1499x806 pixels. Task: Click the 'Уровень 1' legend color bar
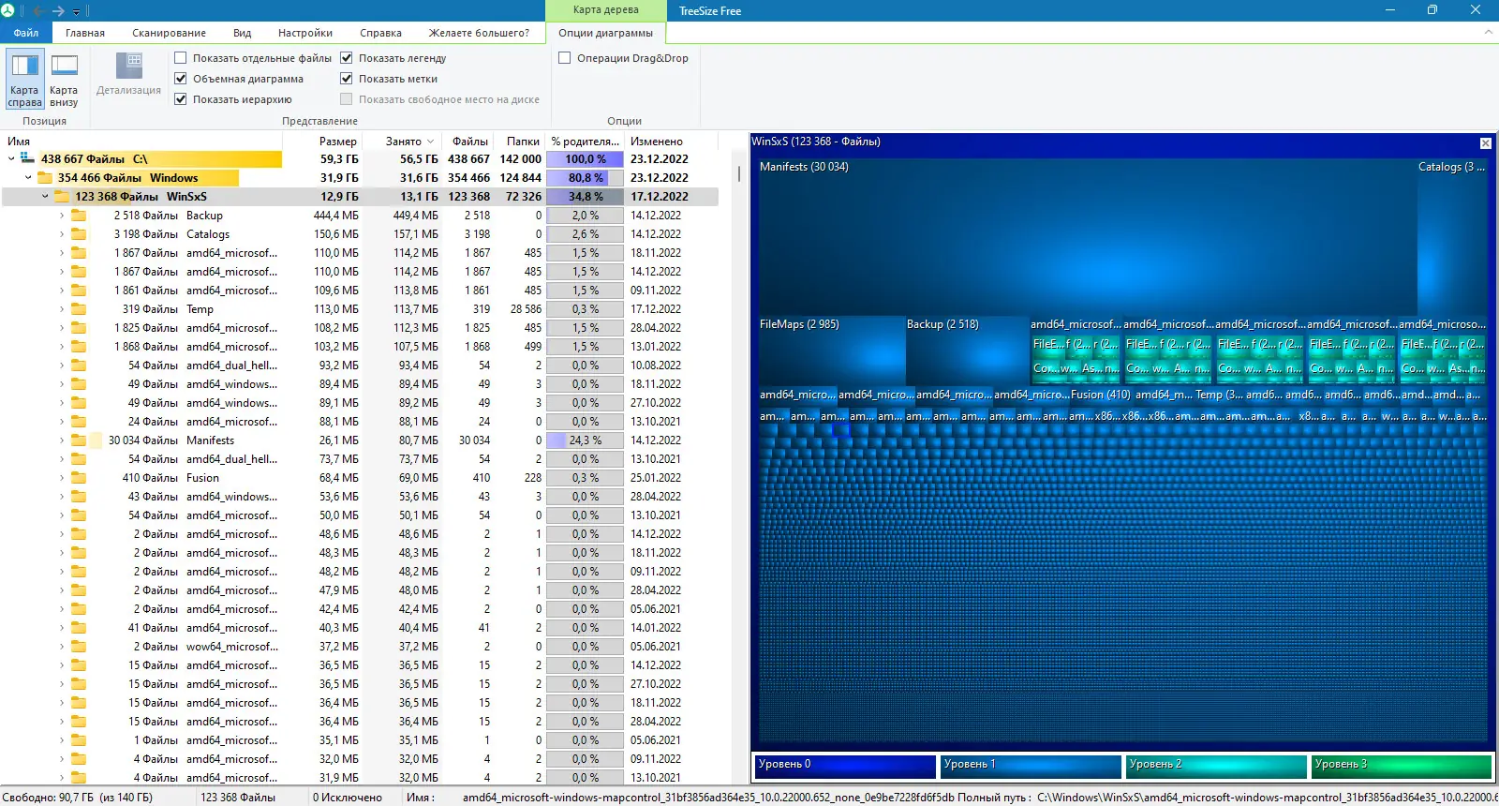click(x=1031, y=766)
